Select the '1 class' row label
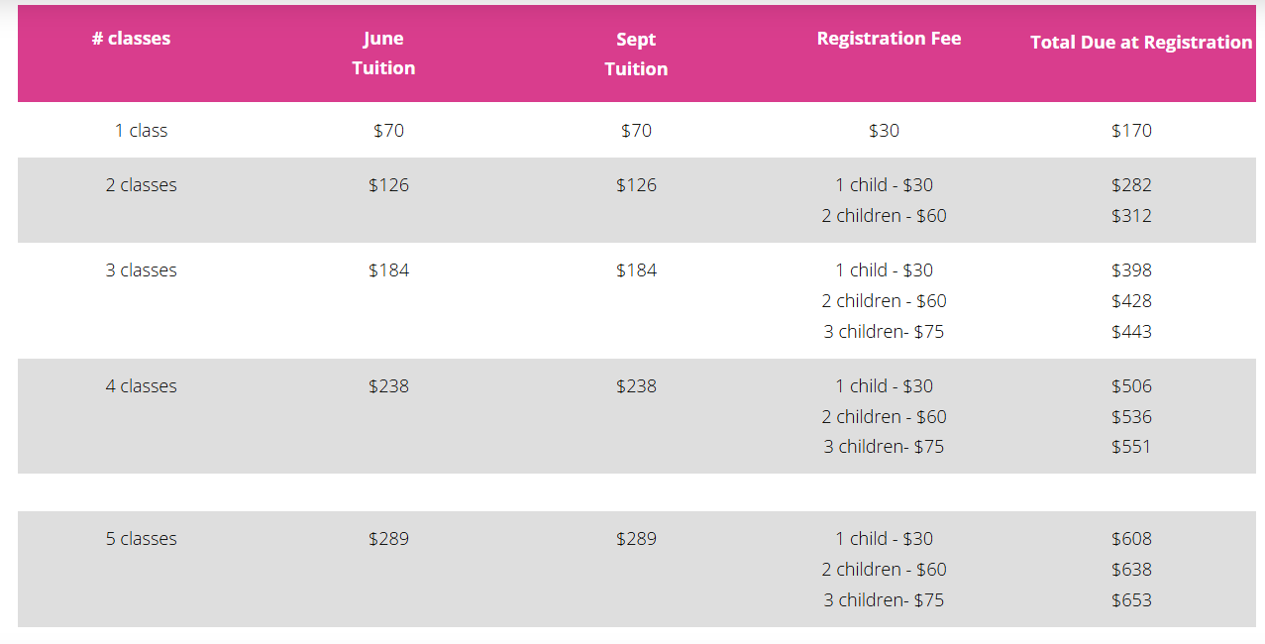 (x=142, y=131)
